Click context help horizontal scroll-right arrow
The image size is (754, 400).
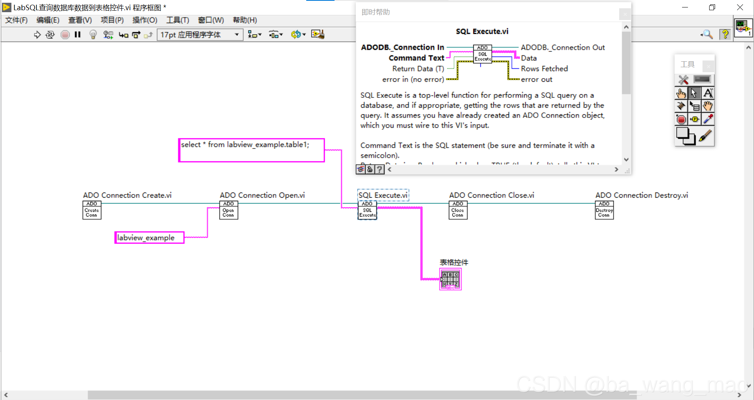click(x=616, y=169)
